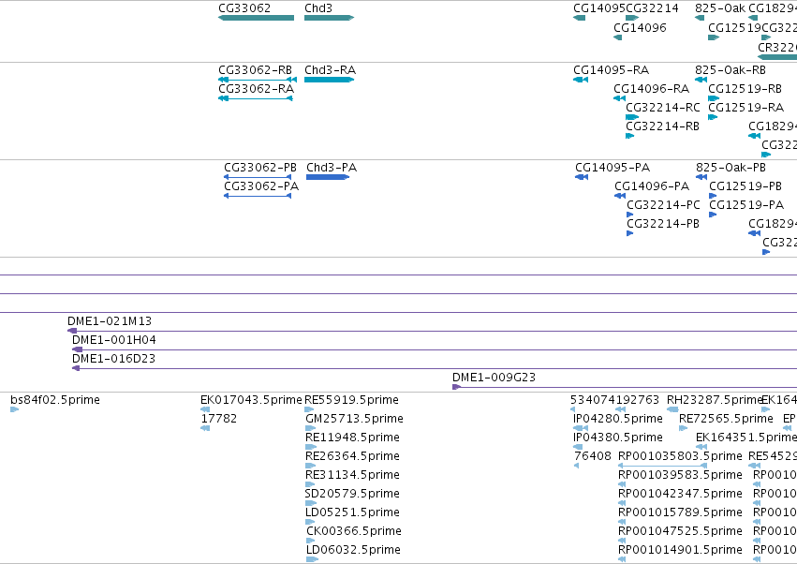This screenshot has width=797, height=564.
Task: Click the CG12519-PB protein glyph
Action: click(713, 196)
